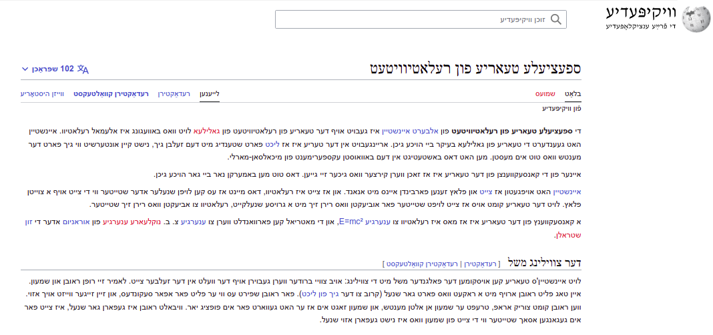Click the ענערגיע link before E=mc²

379,222
